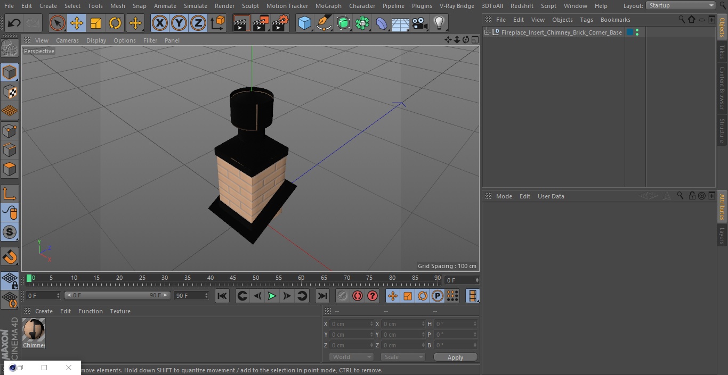Click the current frame 0 F field

coord(462,280)
